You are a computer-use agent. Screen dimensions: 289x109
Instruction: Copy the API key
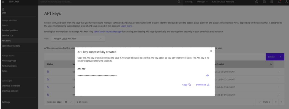[187, 85]
